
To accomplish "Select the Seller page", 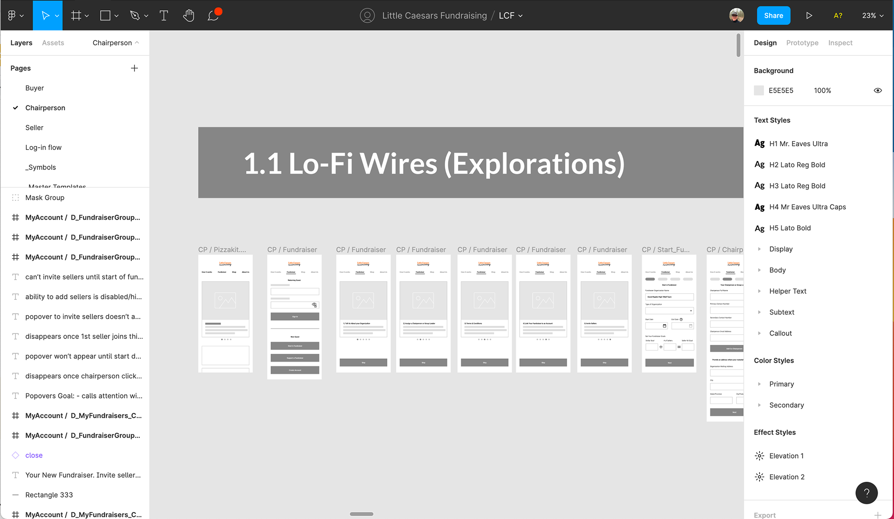I will click(34, 128).
